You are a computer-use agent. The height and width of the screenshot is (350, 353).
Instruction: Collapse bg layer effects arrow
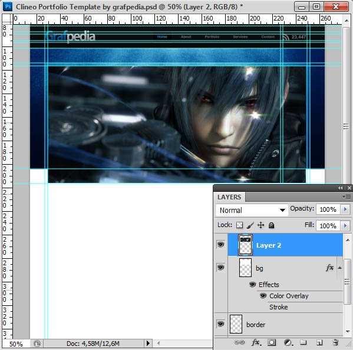[x=340, y=268]
